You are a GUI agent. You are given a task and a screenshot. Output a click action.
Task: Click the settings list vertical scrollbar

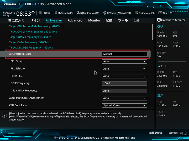pyautogui.click(x=154, y=33)
